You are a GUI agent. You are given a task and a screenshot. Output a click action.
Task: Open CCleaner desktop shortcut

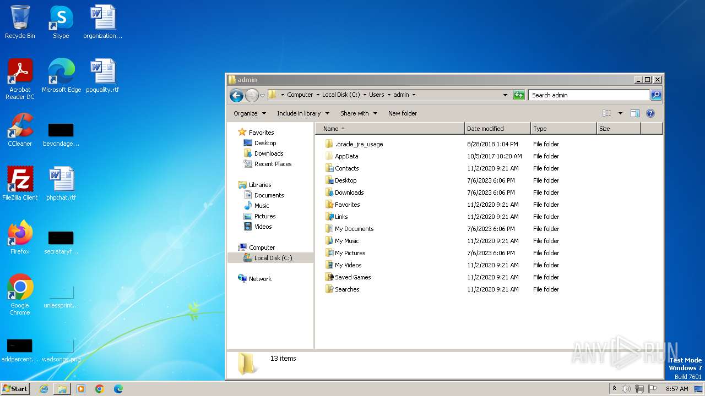pos(20,130)
